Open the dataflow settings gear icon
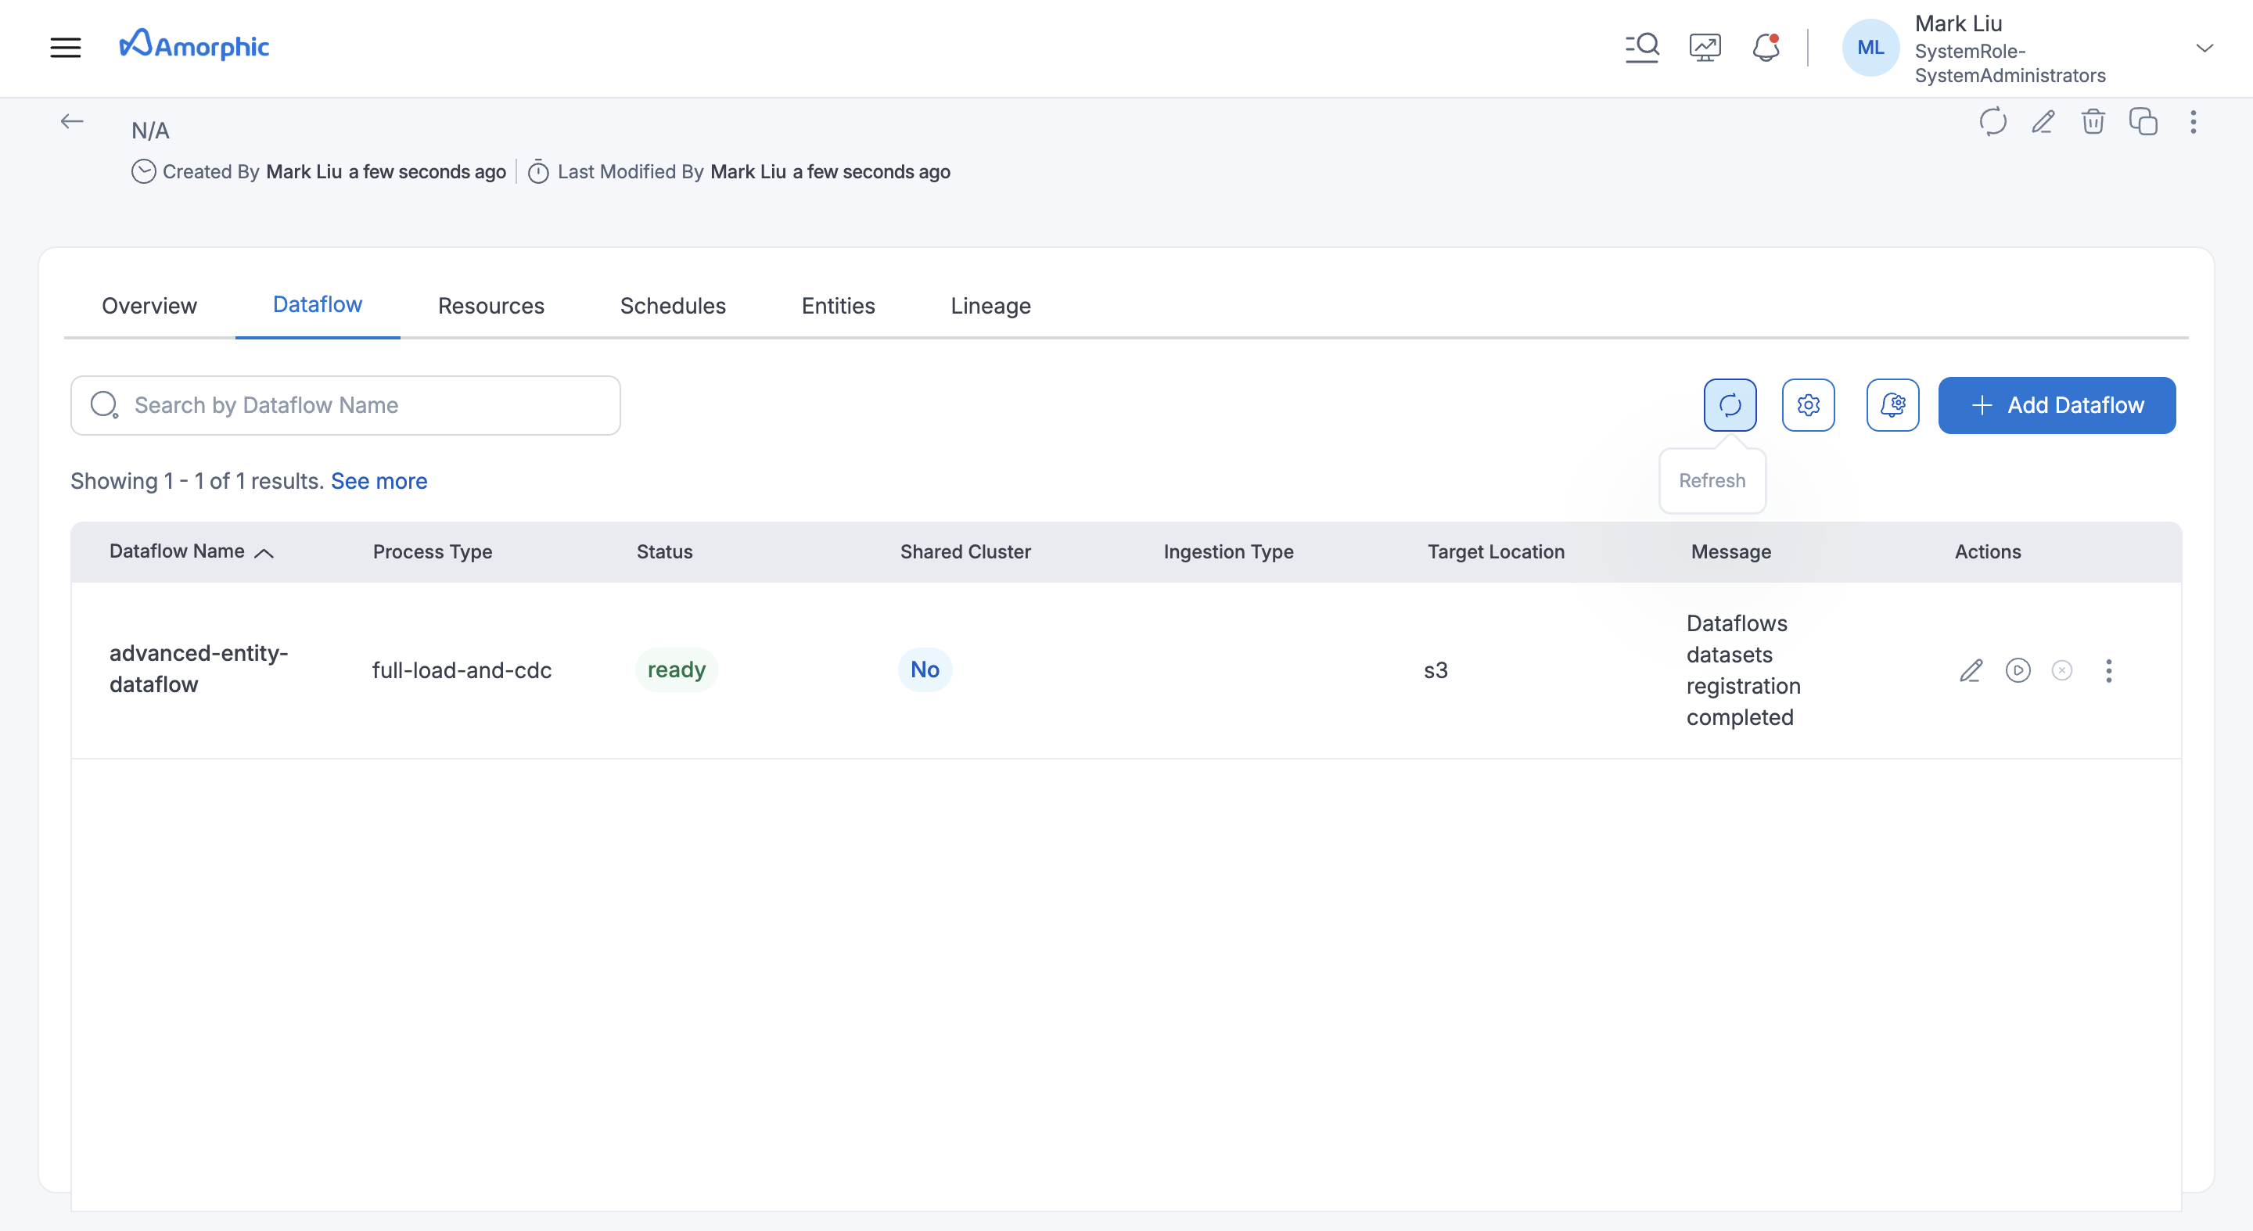 point(1809,405)
